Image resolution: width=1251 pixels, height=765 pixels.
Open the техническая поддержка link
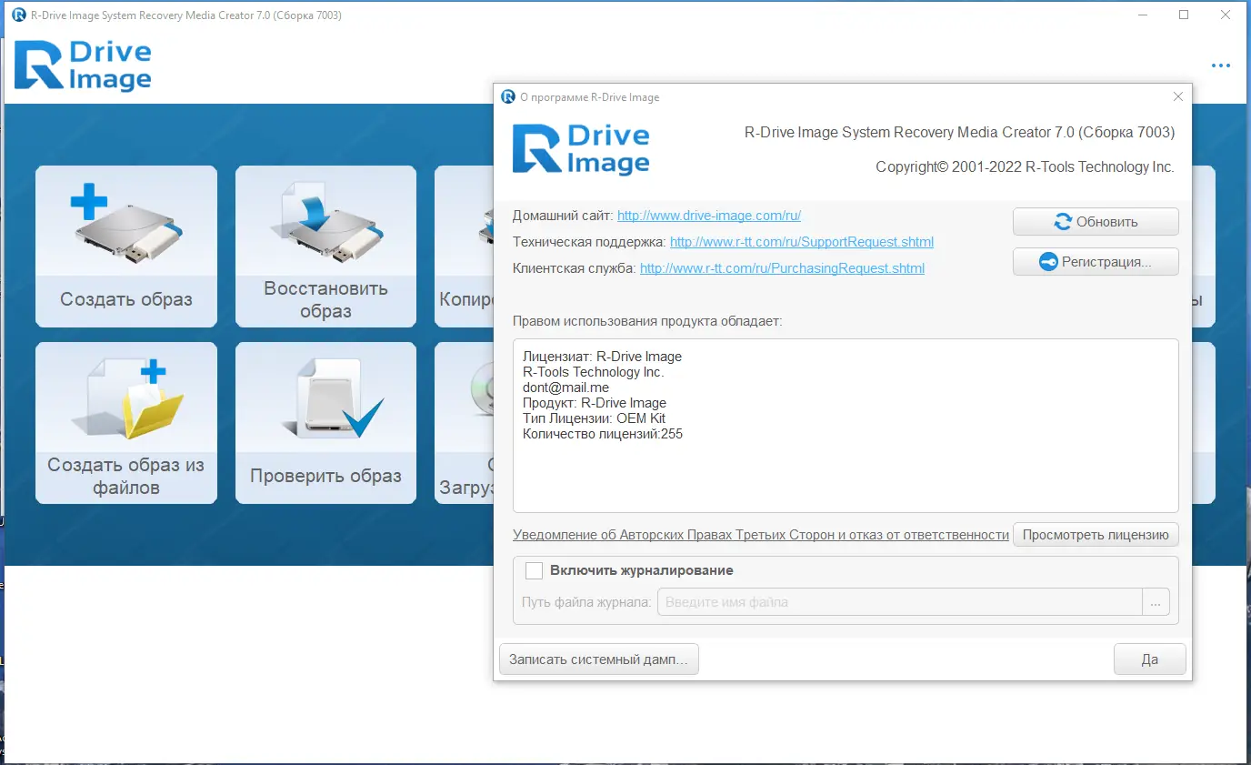click(x=801, y=242)
